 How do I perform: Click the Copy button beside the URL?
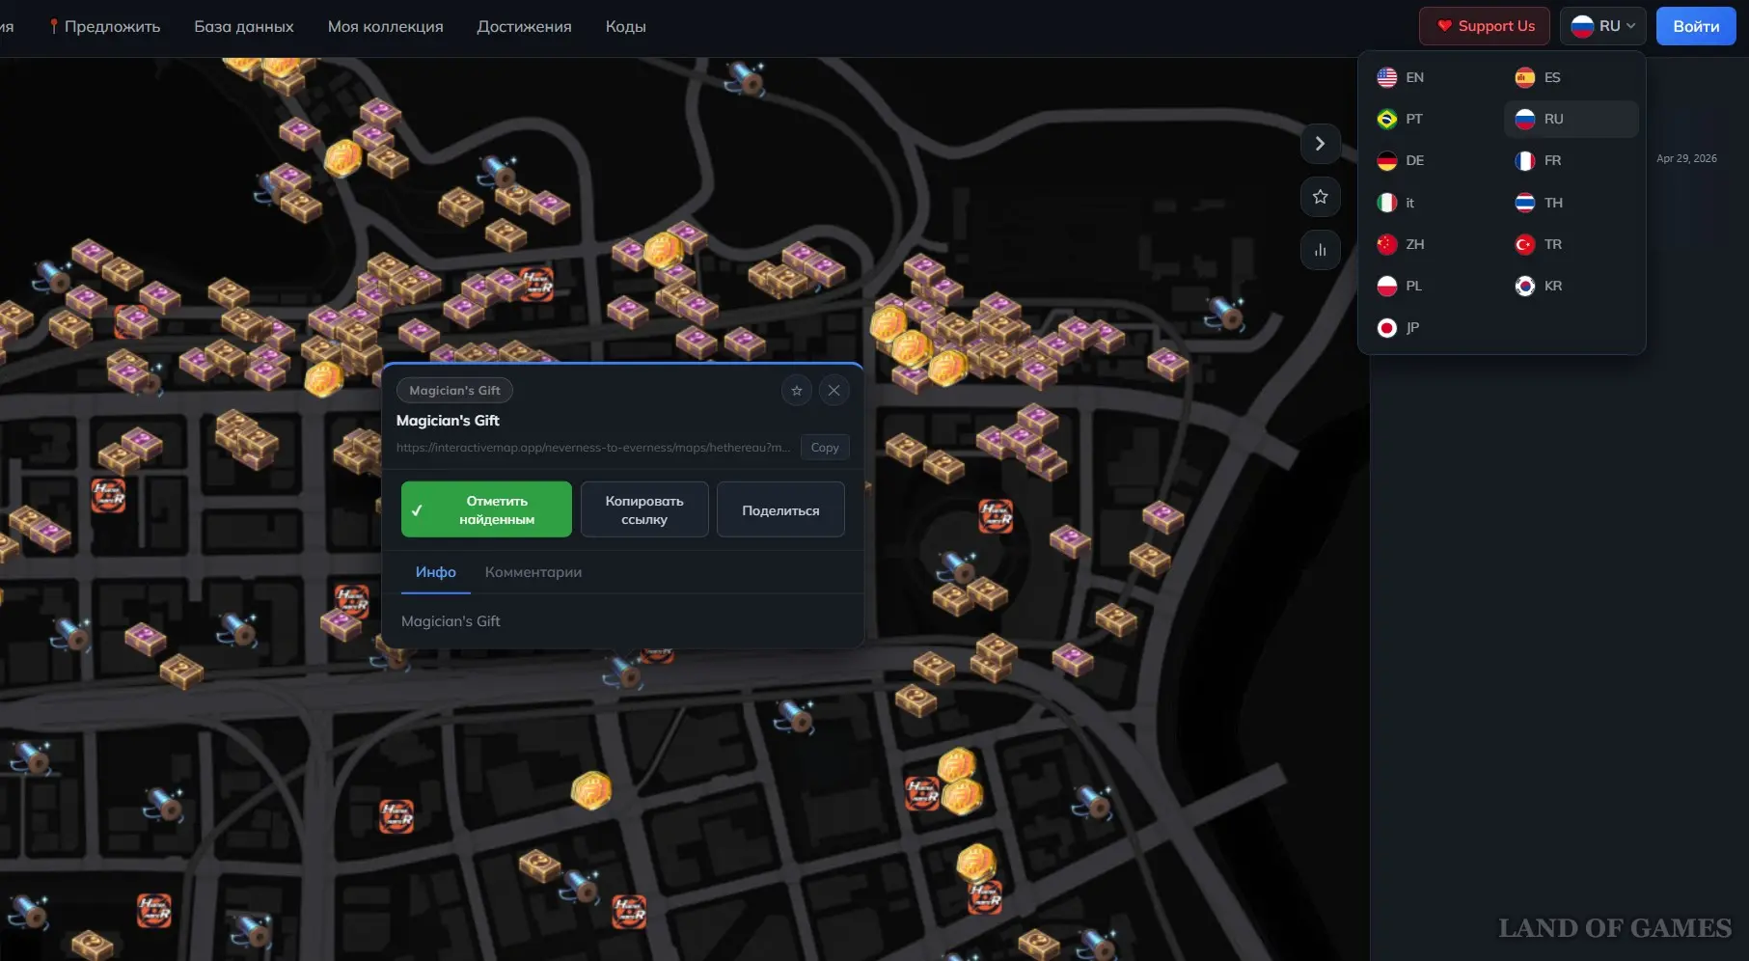coord(824,448)
